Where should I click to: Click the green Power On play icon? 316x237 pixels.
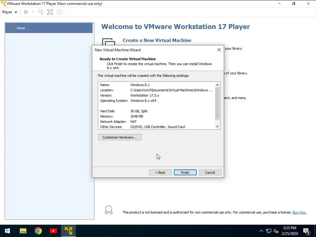tap(26, 12)
